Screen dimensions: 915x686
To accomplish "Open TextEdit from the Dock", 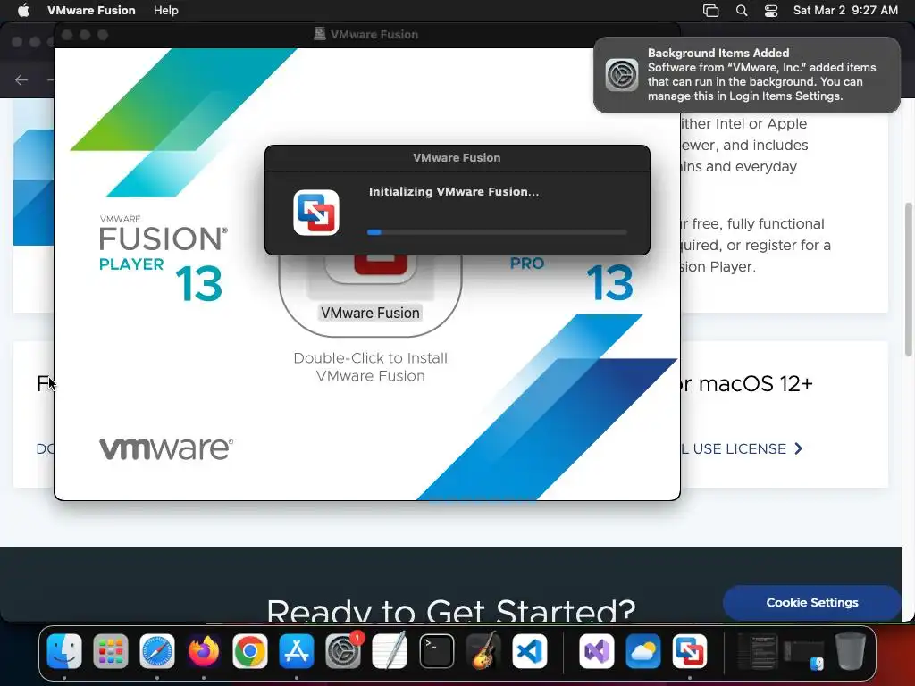I will point(390,651).
